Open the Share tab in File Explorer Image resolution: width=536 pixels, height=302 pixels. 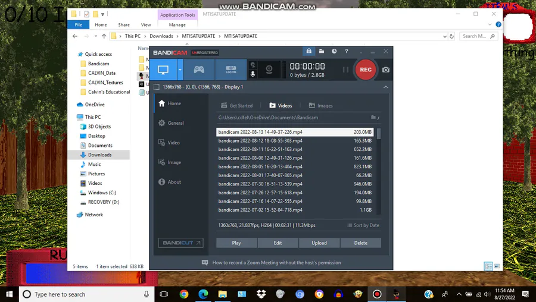124,24
